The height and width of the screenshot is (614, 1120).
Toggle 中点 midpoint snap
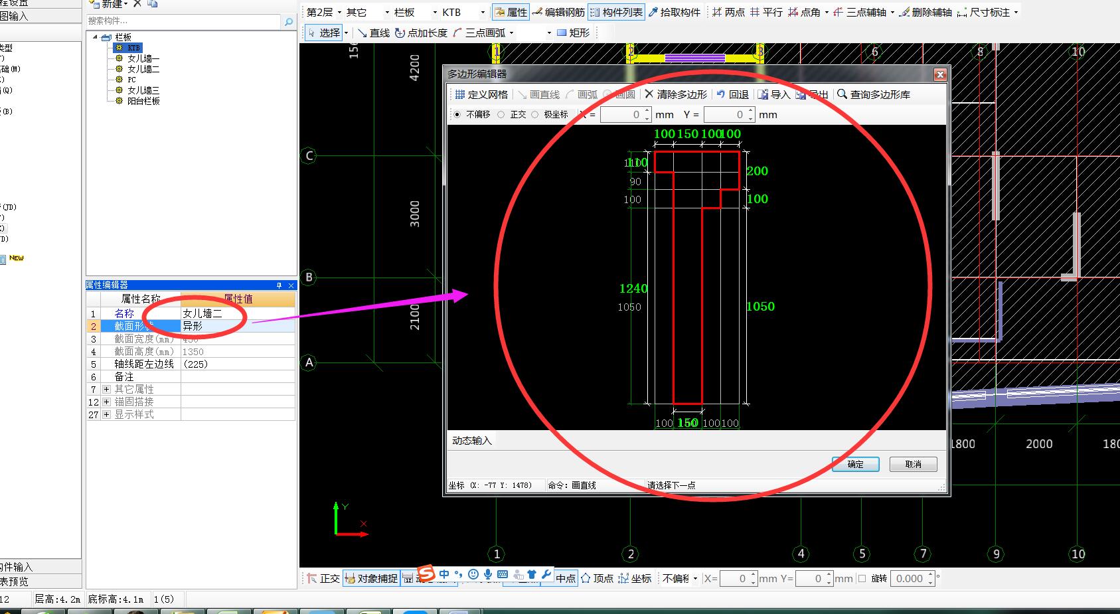566,578
